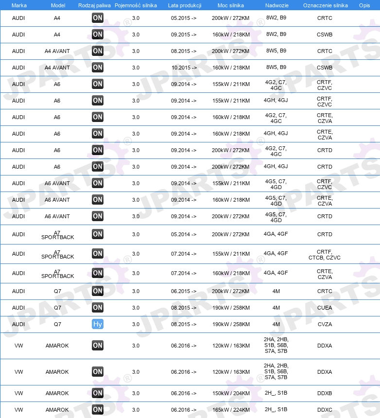This screenshot has width=380, height=418.
Task: Click ON icon in A6 AVANT 155kW row
Action: click(98, 183)
